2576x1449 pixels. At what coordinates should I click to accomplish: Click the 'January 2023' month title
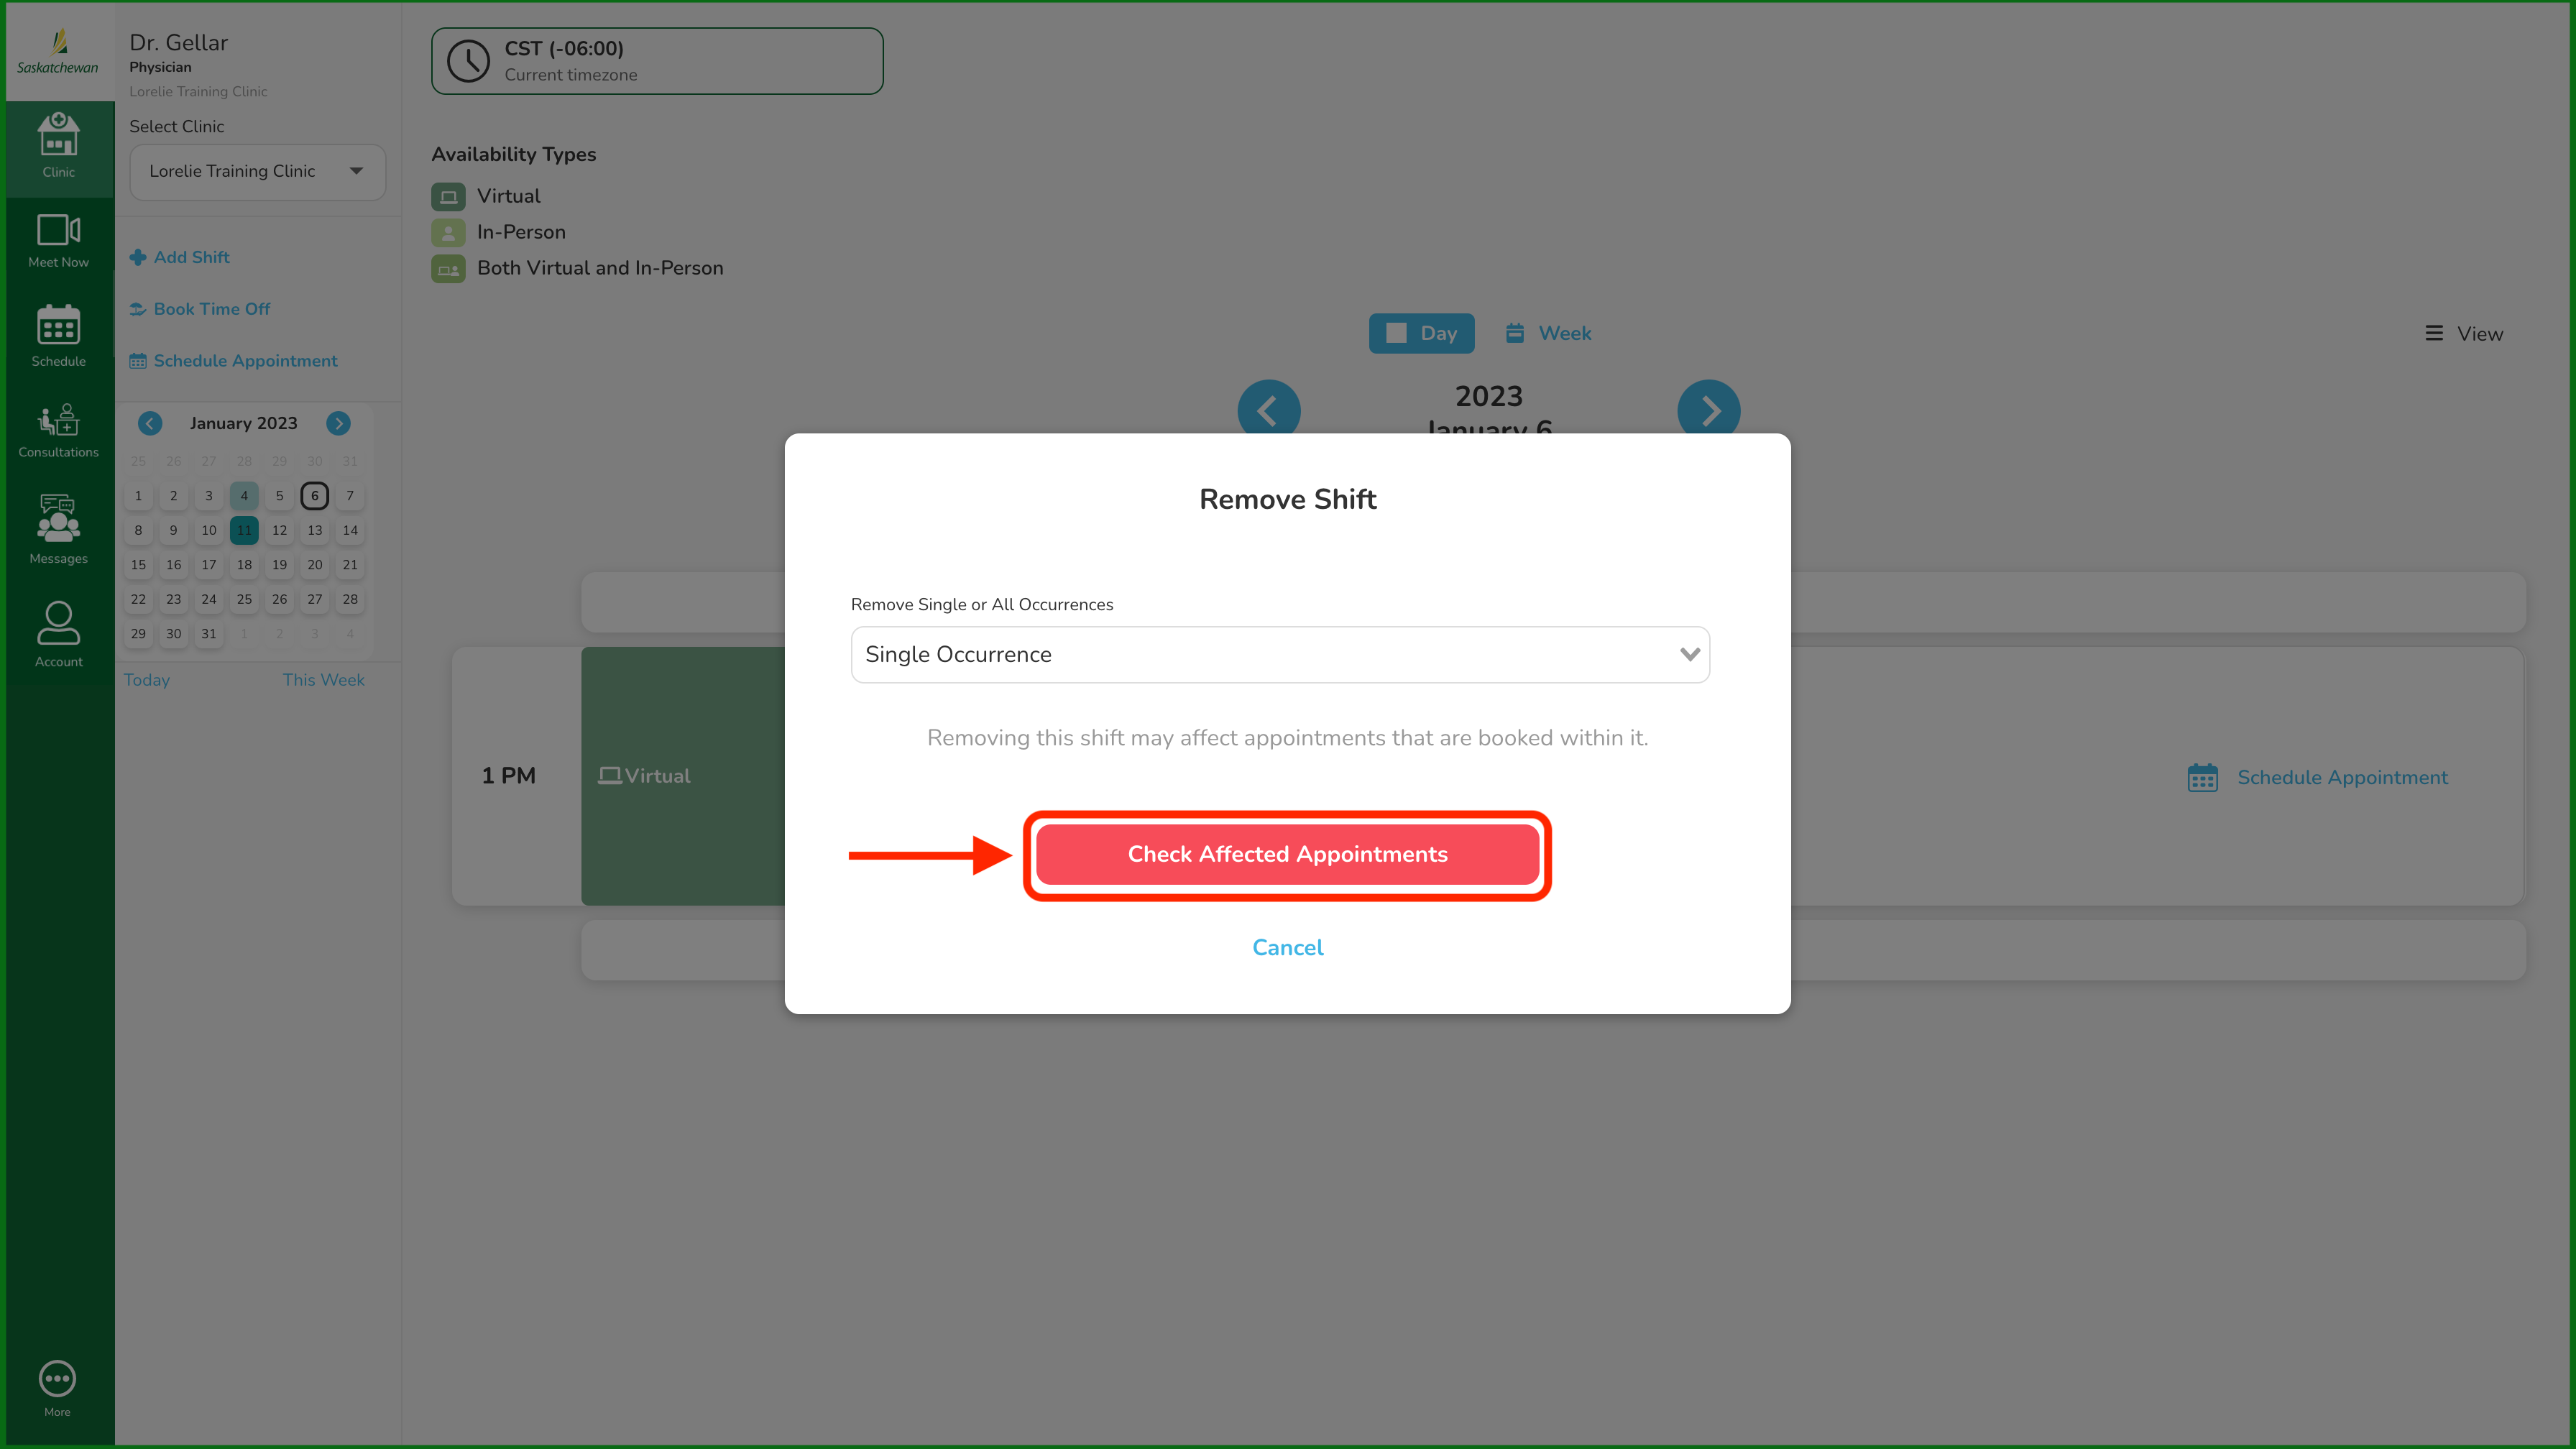click(243, 423)
